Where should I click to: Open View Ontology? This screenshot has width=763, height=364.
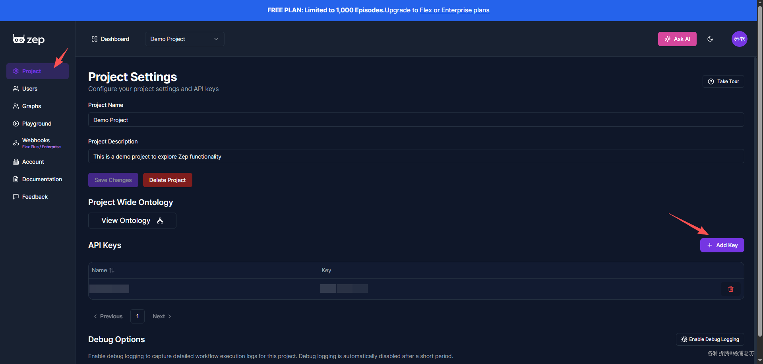pyautogui.click(x=132, y=221)
